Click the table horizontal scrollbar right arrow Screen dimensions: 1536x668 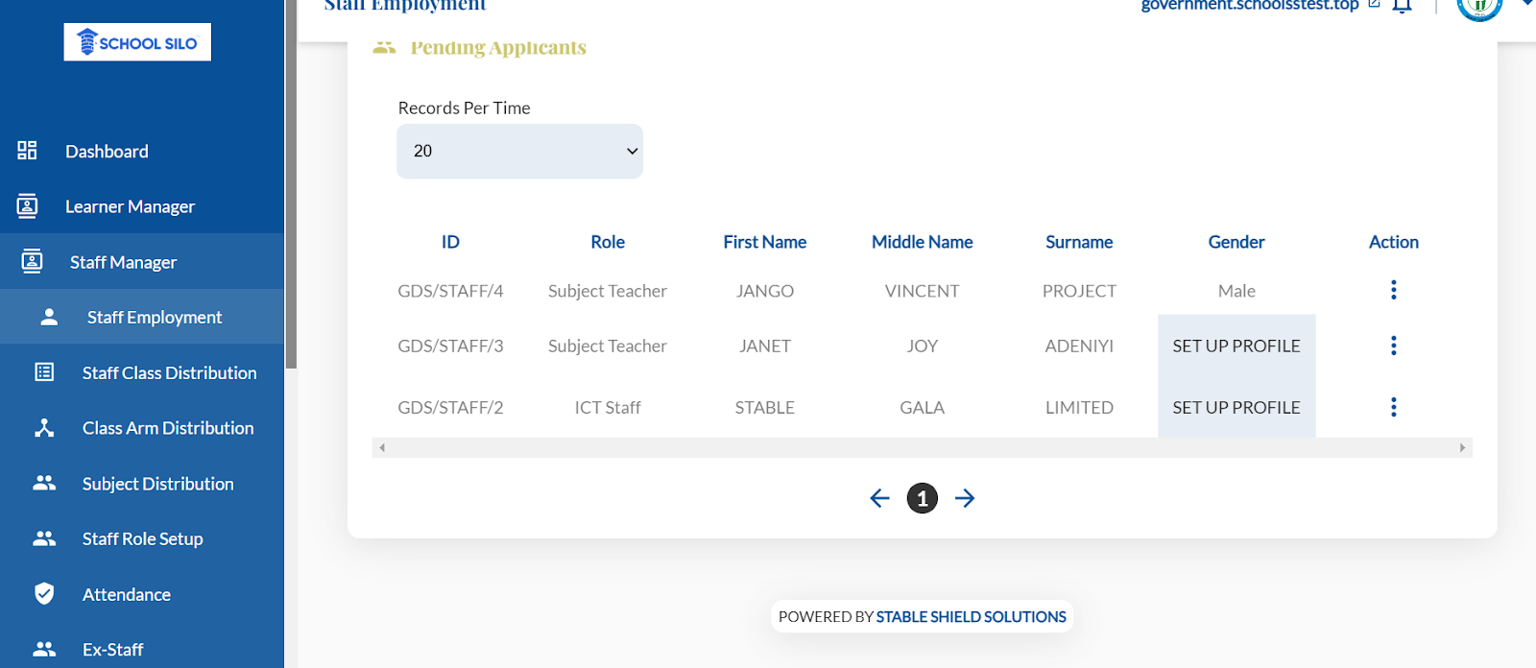click(1462, 448)
